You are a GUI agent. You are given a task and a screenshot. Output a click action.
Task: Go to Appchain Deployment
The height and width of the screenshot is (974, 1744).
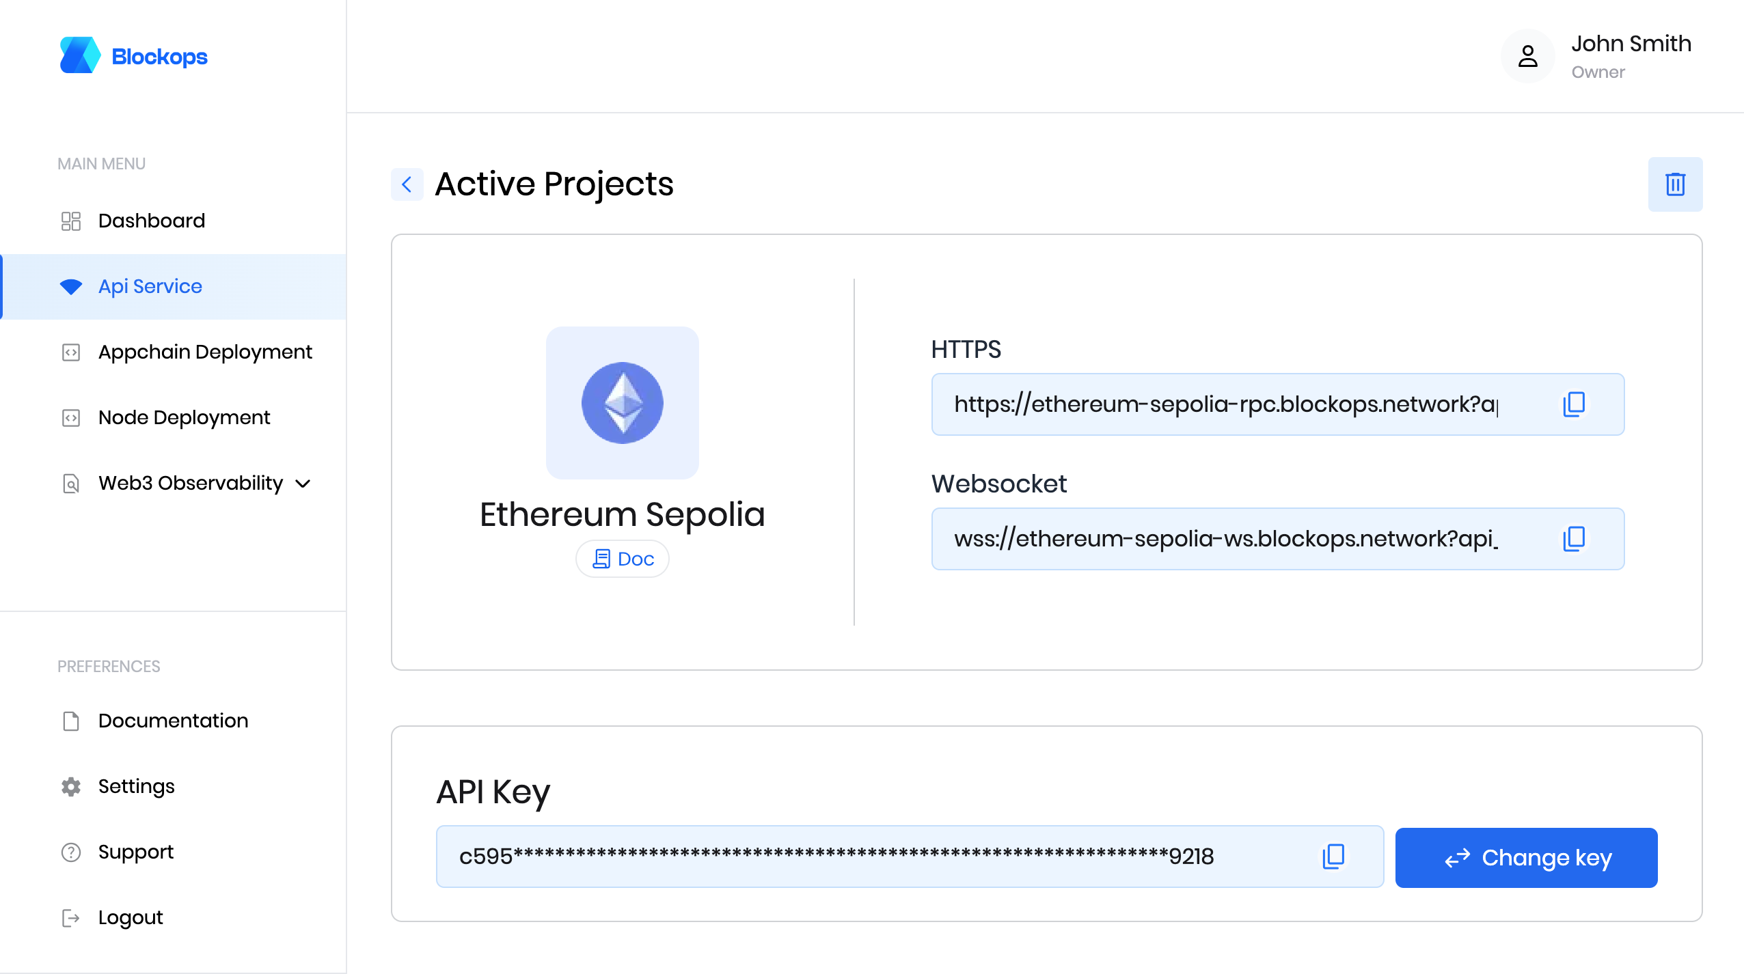(x=205, y=352)
